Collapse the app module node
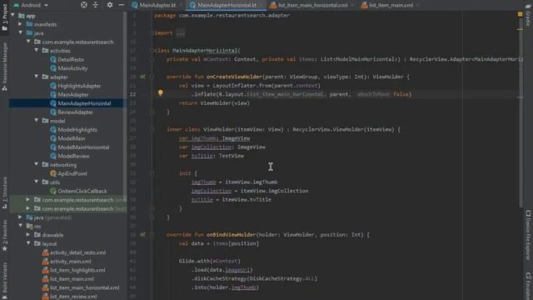The height and width of the screenshot is (300, 533). (x=13, y=16)
